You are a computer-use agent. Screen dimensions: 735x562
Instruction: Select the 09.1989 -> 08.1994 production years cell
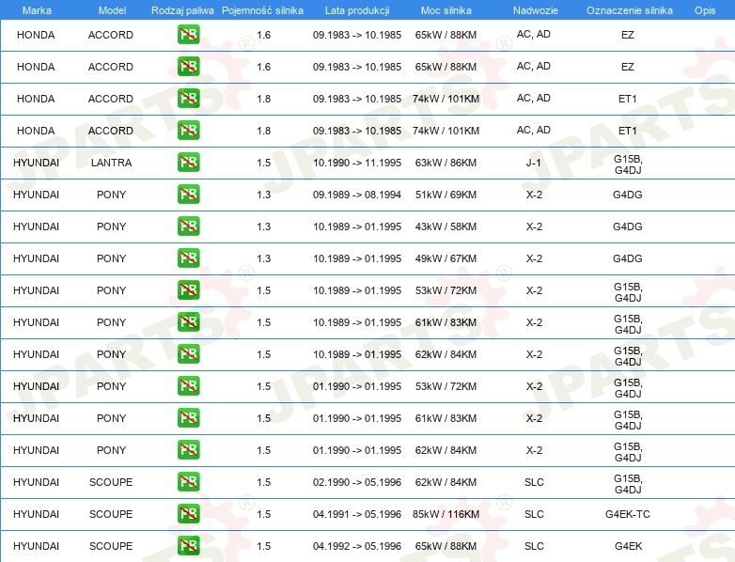pos(357,195)
